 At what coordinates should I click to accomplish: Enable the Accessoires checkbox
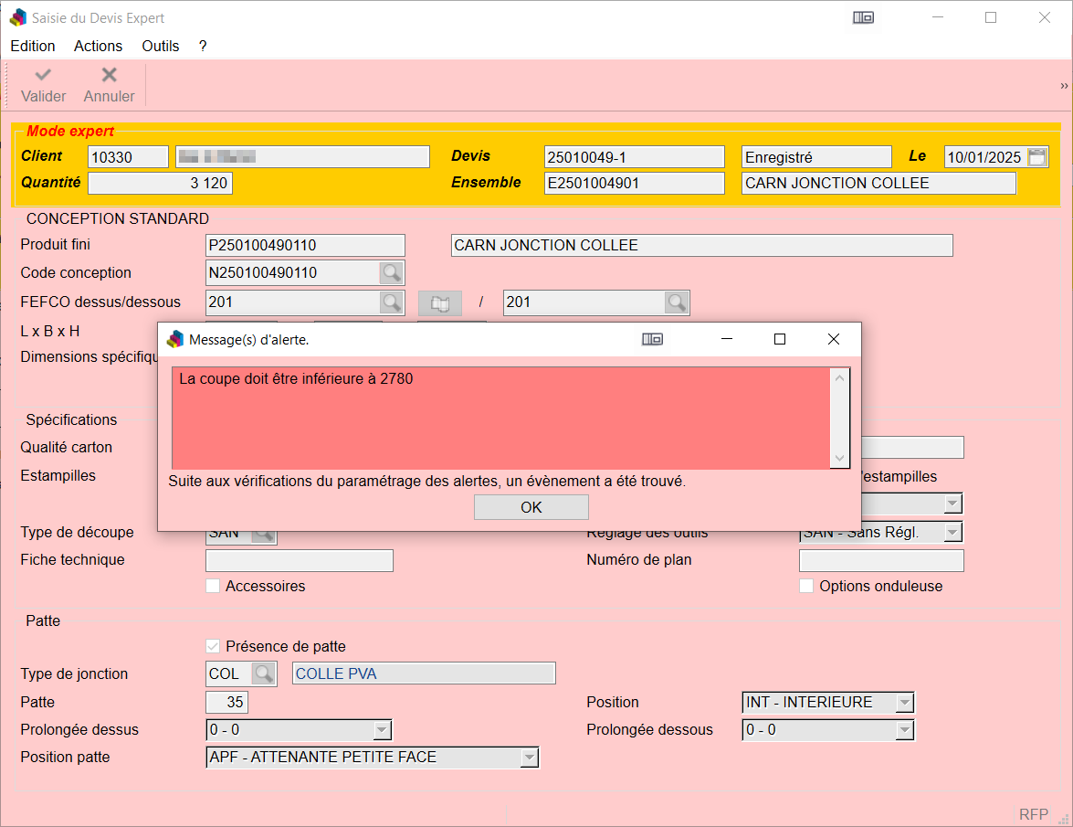click(214, 587)
